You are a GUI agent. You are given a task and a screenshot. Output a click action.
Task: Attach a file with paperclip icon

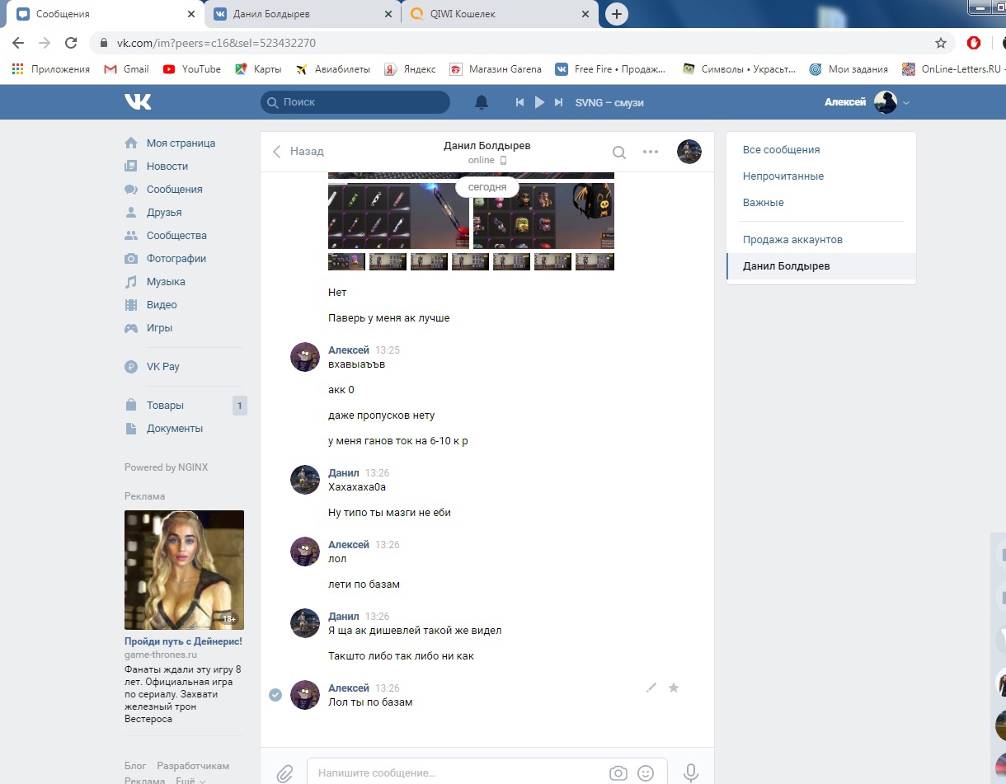(284, 773)
